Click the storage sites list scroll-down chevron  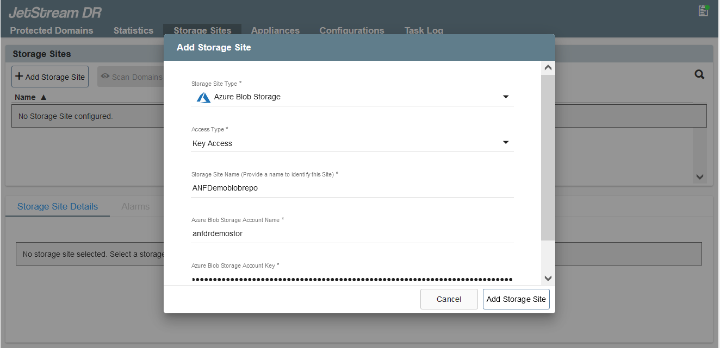[x=699, y=177]
